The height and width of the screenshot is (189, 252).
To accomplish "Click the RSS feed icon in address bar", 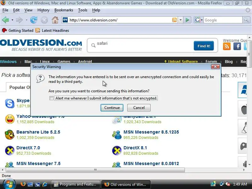I will click(x=175, y=20).
